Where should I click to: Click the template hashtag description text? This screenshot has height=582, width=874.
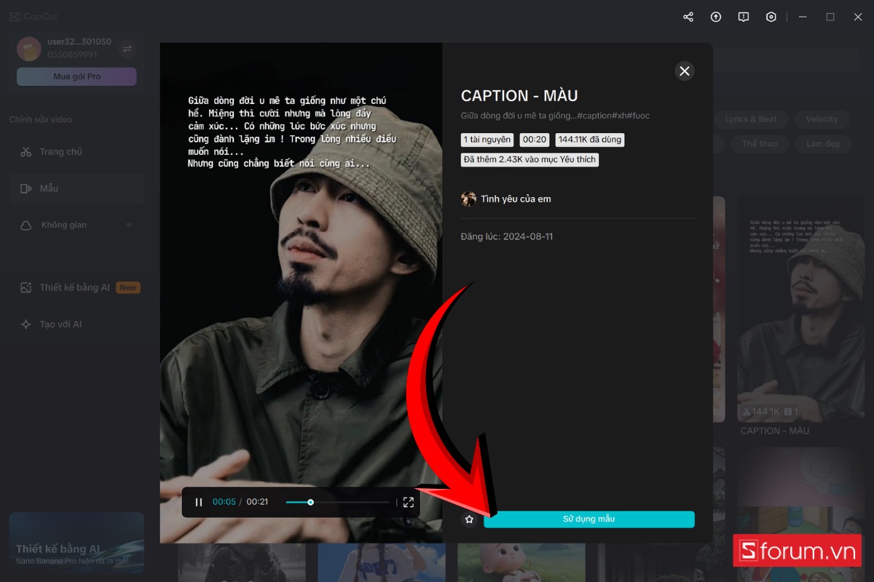click(555, 116)
